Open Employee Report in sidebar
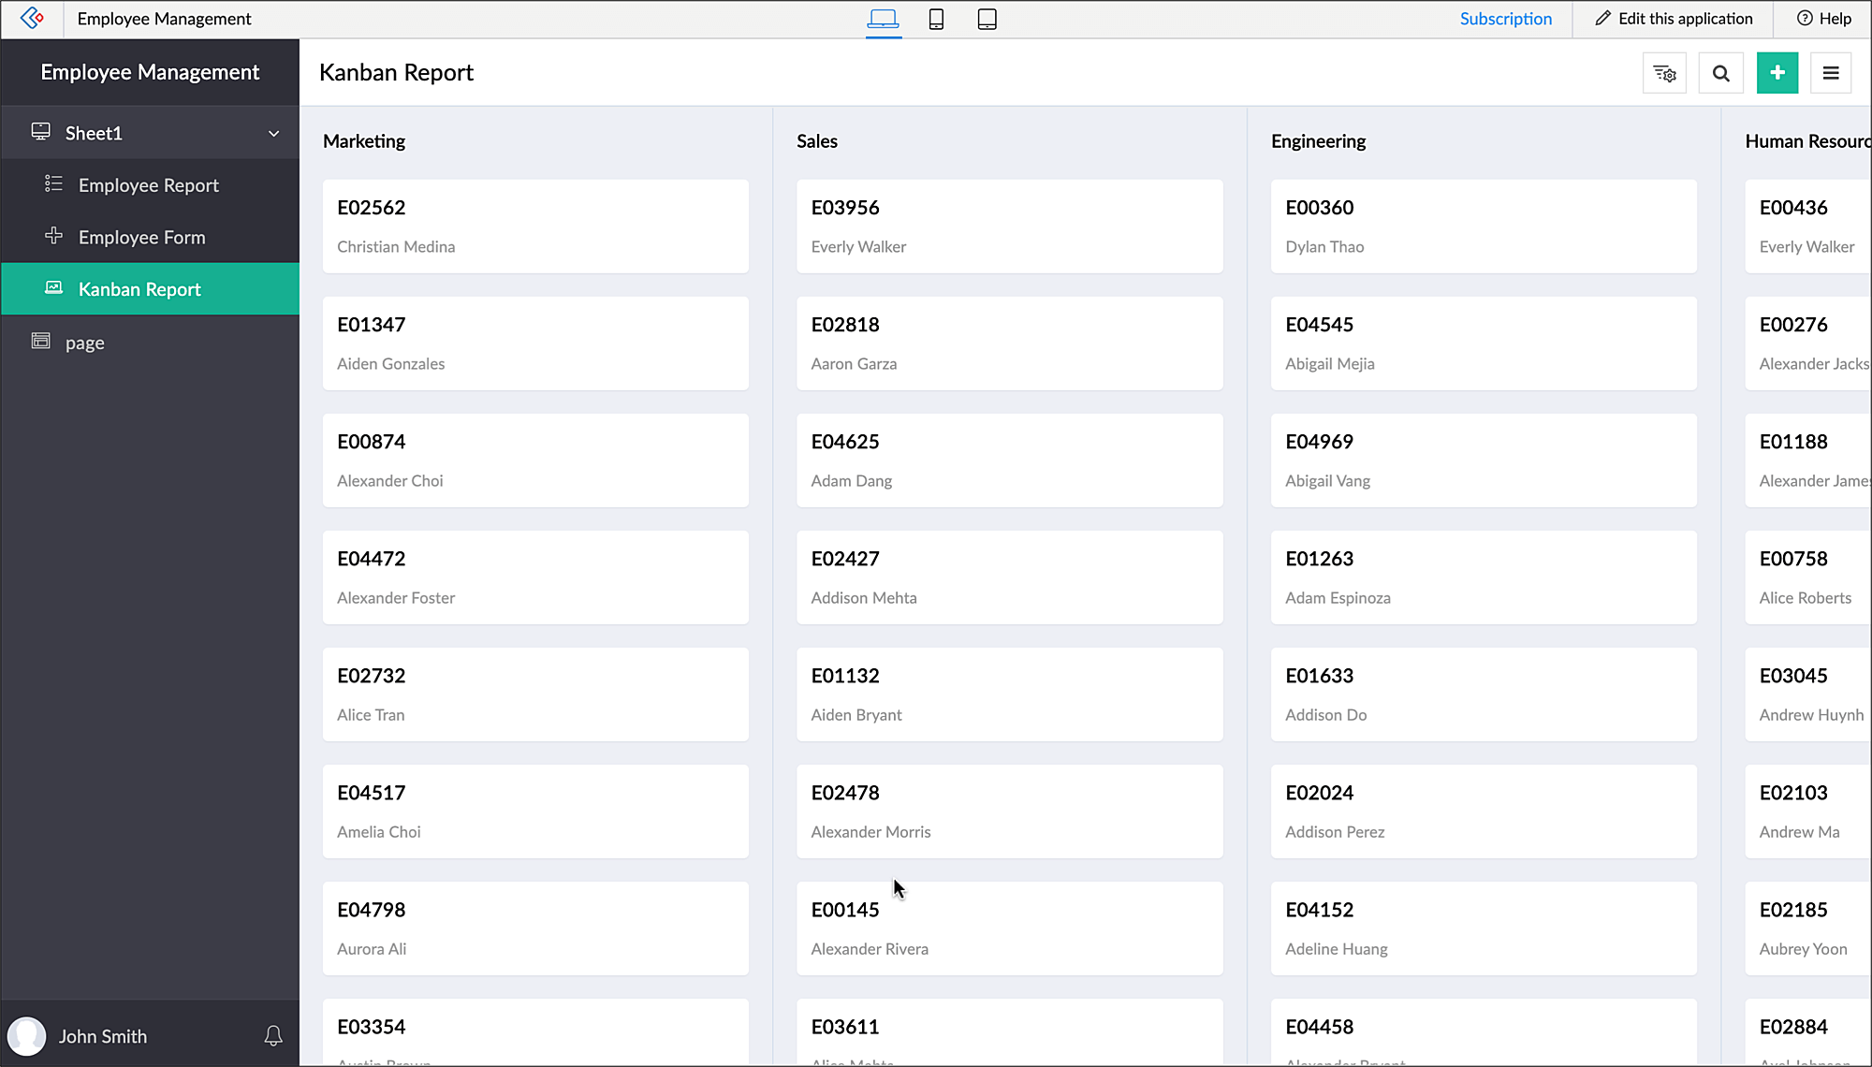This screenshot has width=1872, height=1067. pos(148,185)
